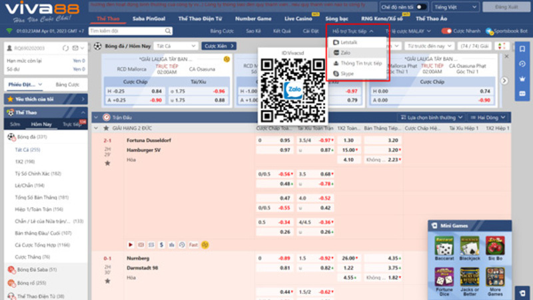Open Live Casino tab

(x=298, y=19)
